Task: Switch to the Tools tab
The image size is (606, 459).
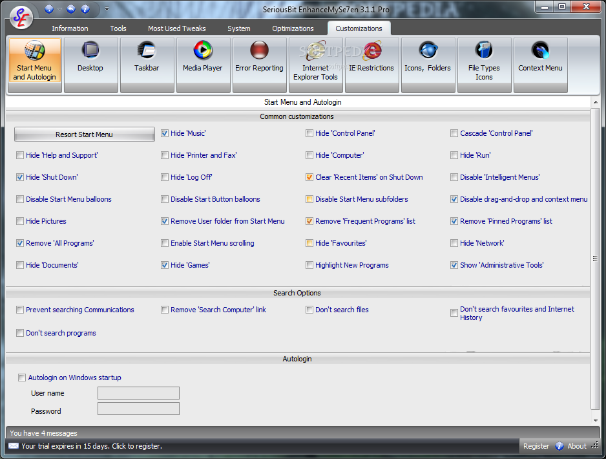Action: [x=118, y=28]
